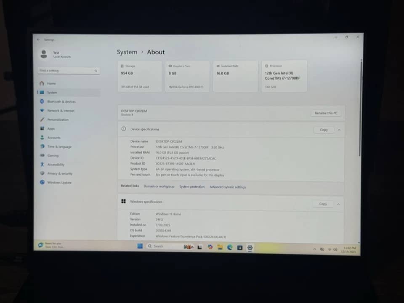This screenshot has width=404, height=303.
Task: Open the News for you widget
Action: pyautogui.click(x=51, y=245)
